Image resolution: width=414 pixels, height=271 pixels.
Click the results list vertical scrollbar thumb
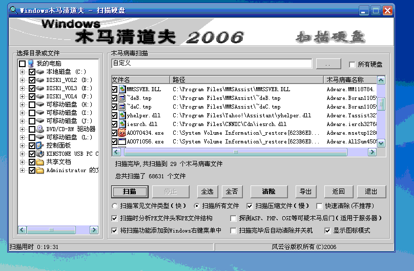tap(381, 103)
